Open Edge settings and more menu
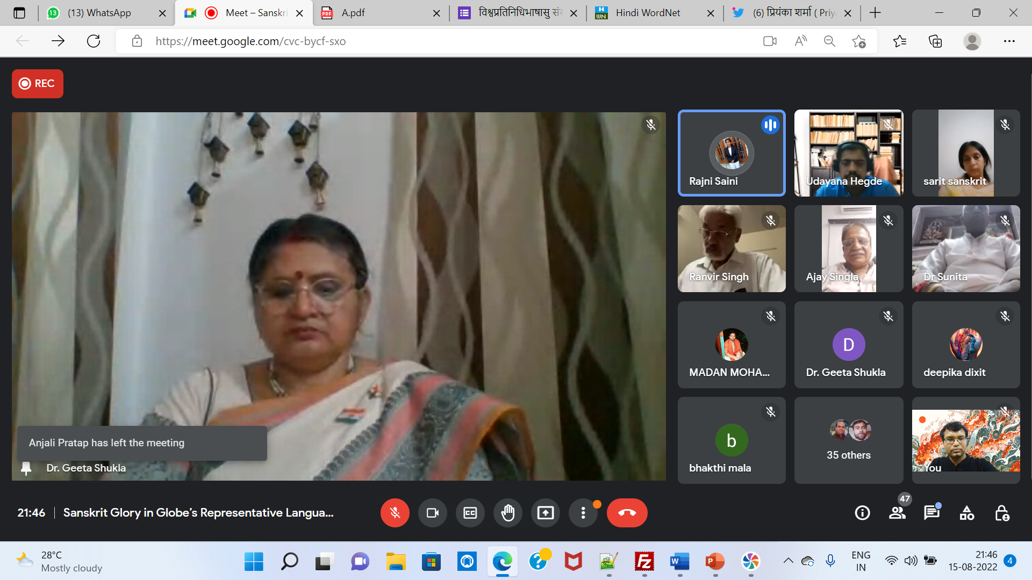The width and height of the screenshot is (1032, 580). 1009,41
